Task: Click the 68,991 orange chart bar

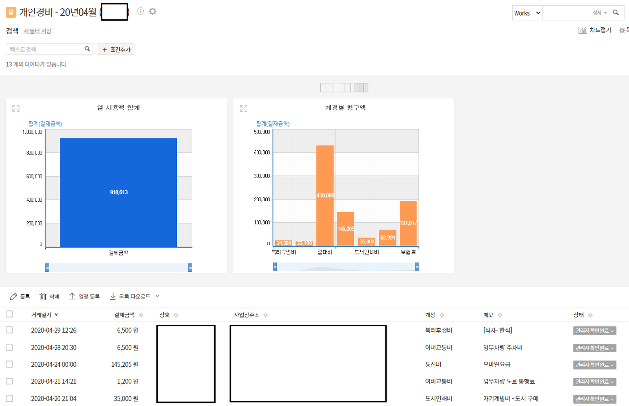Action: [387, 238]
